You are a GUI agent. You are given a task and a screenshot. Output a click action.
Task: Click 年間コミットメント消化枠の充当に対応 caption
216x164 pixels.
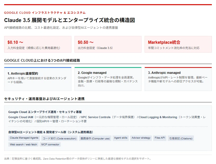[174, 48]
